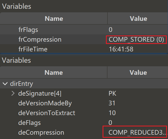This screenshot has width=168, height=139.
Task: Click the Name column header above frFlags
Action: (54, 18)
